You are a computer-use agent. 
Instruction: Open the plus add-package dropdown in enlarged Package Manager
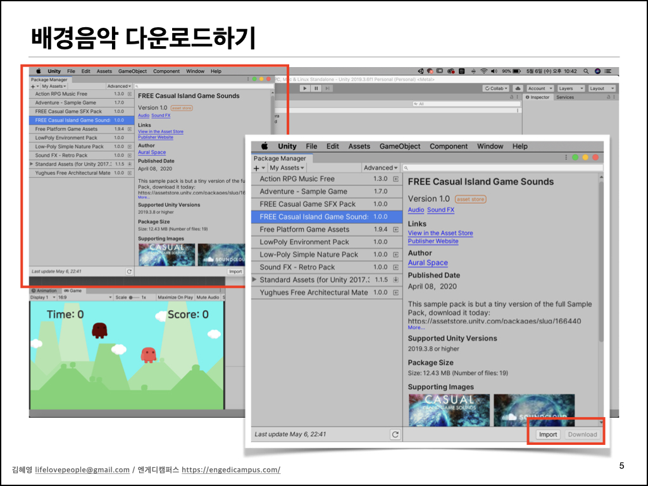point(259,168)
